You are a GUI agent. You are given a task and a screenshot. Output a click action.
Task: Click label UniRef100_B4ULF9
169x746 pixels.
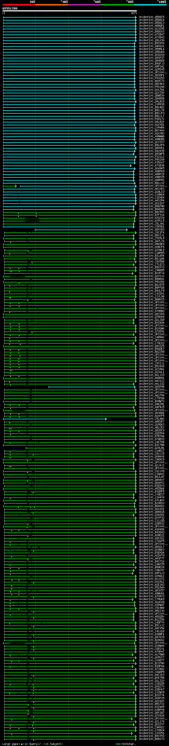coord(152,291)
